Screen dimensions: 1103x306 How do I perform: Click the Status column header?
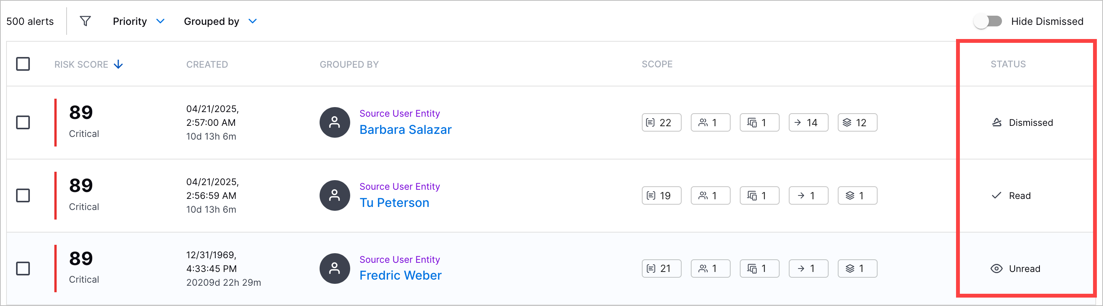click(1008, 64)
